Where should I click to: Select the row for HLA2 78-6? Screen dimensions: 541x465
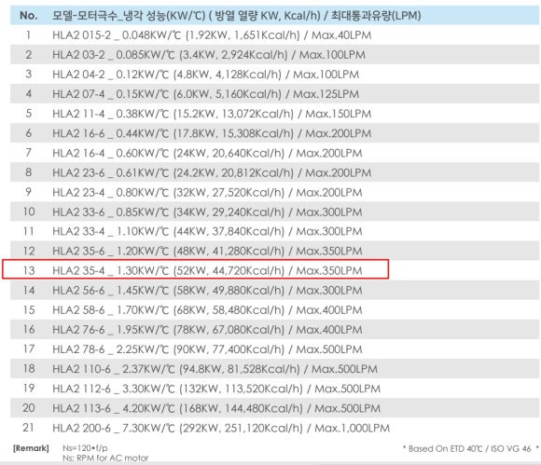274,349
